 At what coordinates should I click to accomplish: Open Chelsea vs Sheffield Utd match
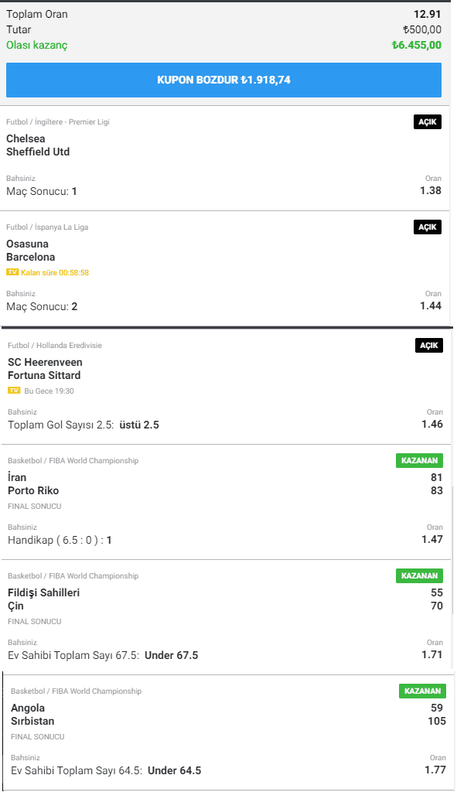(x=38, y=145)
